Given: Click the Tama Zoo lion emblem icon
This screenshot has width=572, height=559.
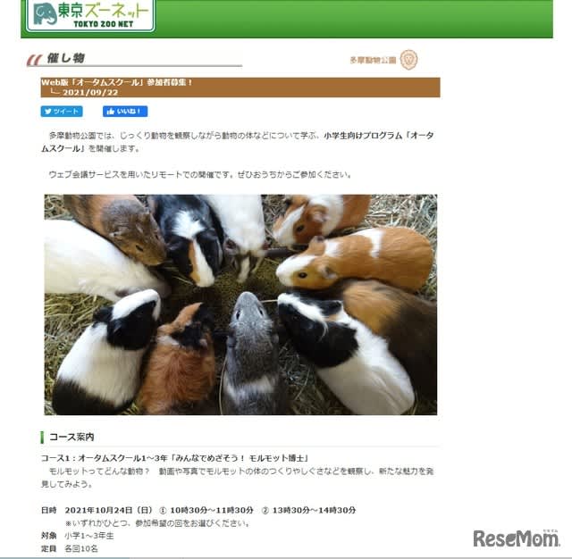Looking at the screenshot, I should click(408, 60).
